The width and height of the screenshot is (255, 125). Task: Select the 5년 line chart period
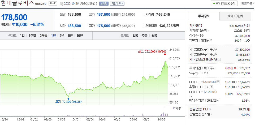coord(70,36)
